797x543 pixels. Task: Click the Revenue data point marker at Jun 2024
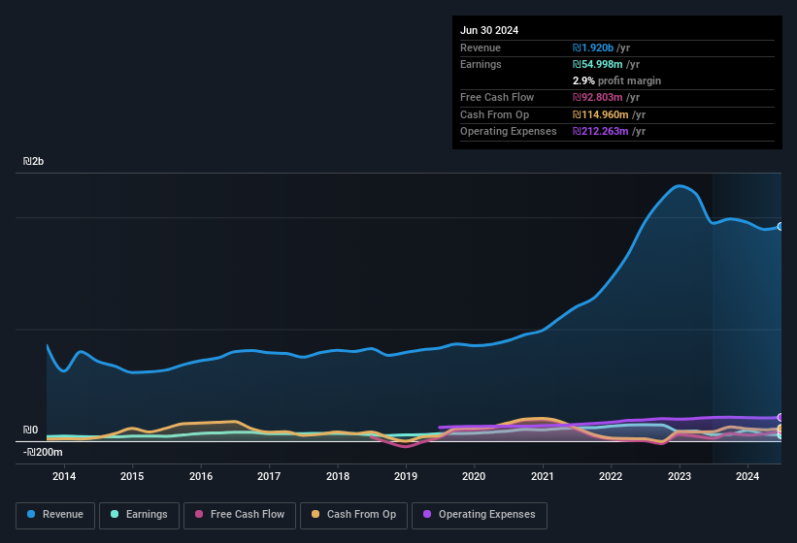[x=780, y=226]
